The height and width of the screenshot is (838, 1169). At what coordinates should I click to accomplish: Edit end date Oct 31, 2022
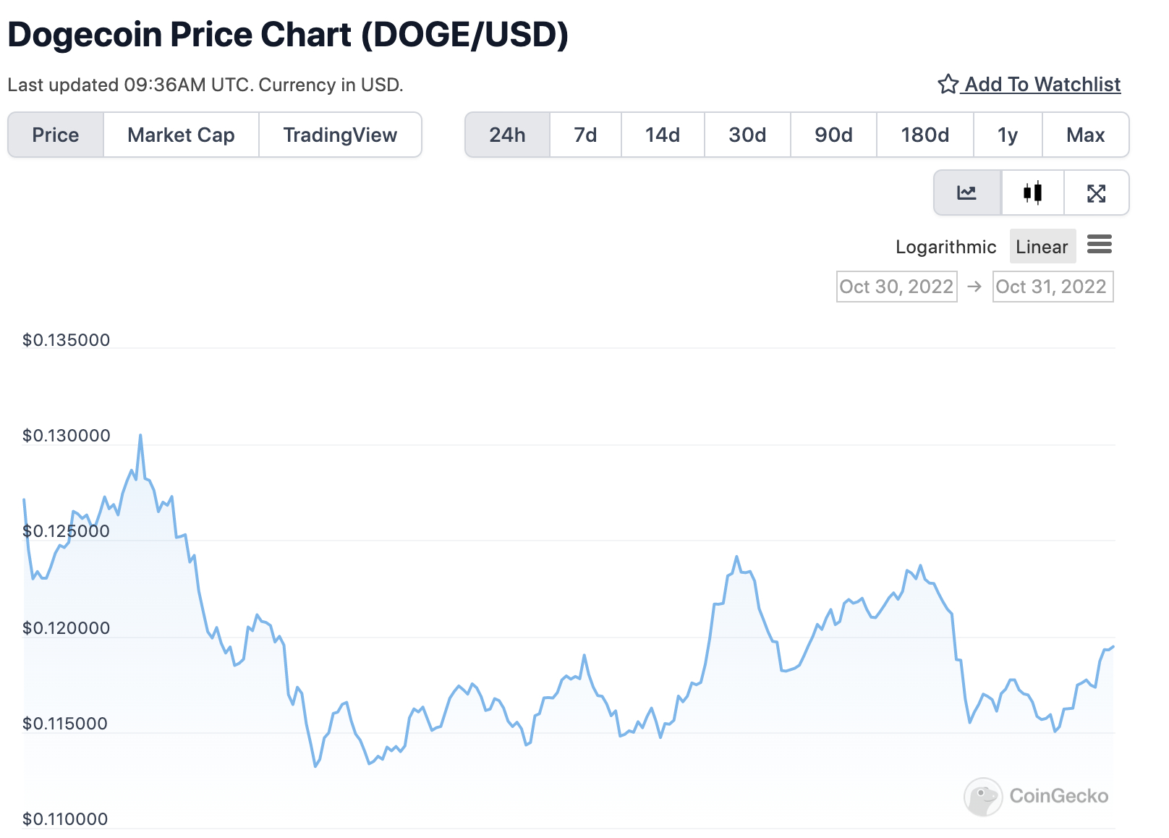1053,287
